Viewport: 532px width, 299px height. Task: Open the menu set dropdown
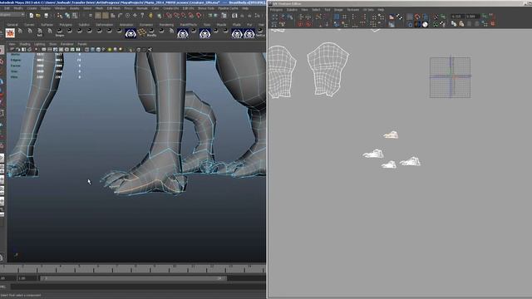(12, 15)
